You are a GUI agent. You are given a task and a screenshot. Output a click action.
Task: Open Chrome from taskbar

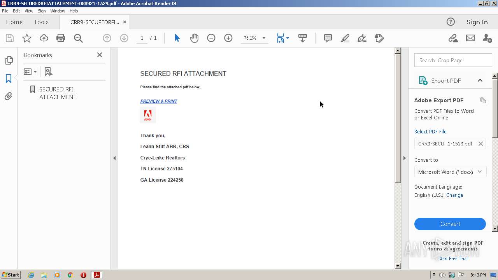click(x=70, y=275)
